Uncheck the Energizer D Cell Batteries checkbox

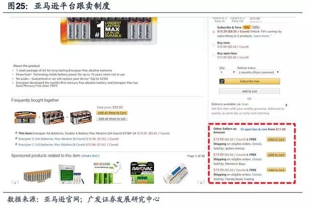click(x=16, y=138)
